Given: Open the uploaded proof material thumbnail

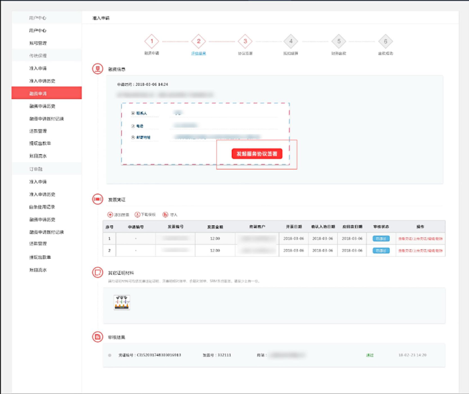Looking at the screenshot, I should pyautogui.click(x=122, y=302).
